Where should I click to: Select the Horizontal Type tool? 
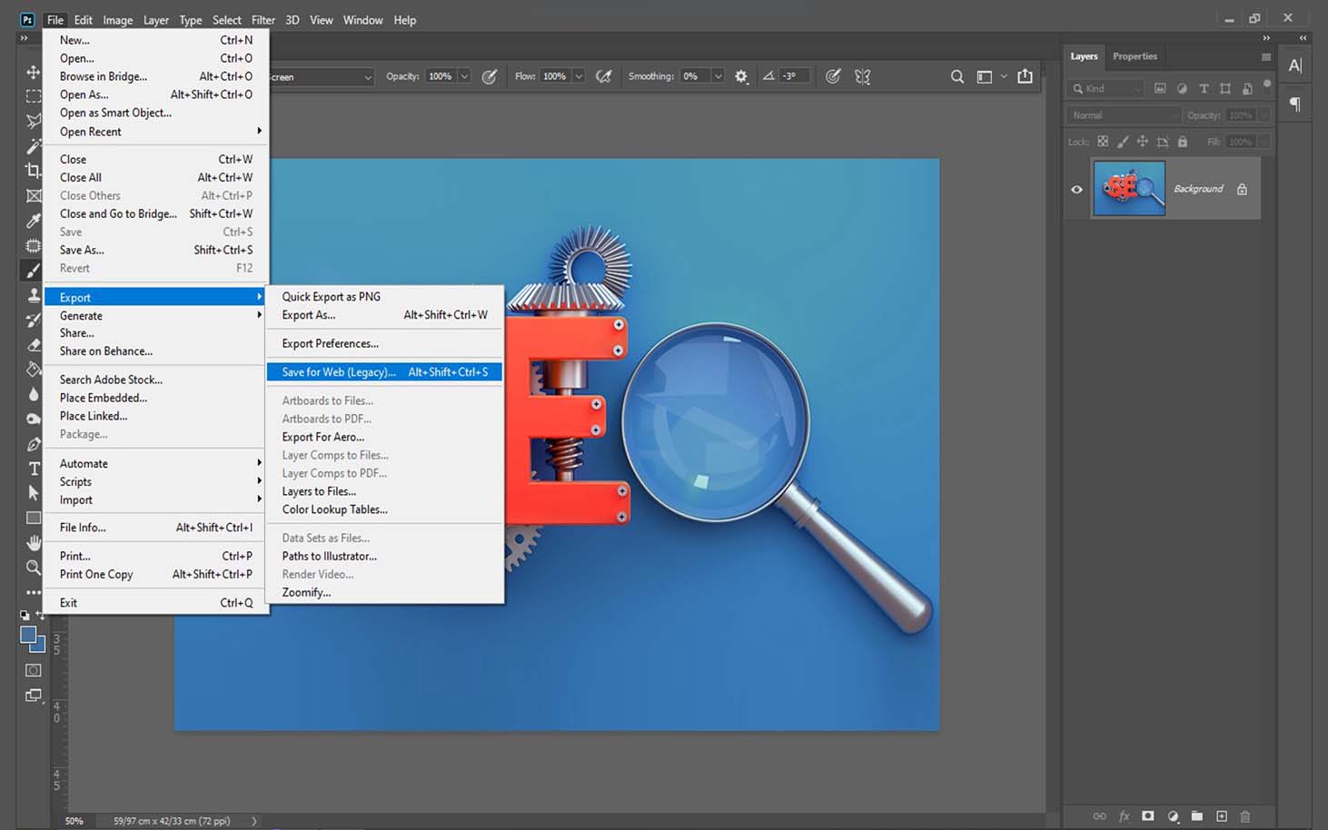point(34,469)
